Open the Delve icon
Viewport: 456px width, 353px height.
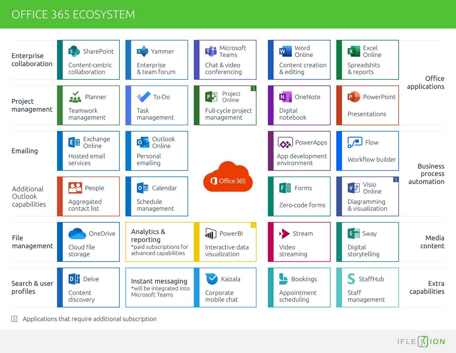point(74,279)
